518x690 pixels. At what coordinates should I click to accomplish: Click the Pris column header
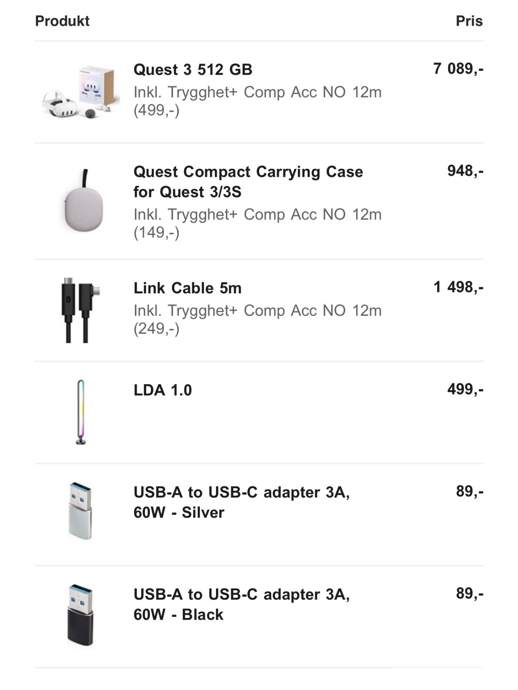pyautogui.click(x=469, y=21)
